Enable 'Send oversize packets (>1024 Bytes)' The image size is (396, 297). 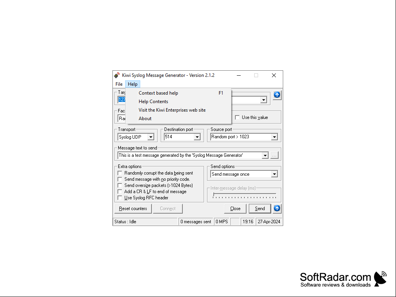(x=120, y=185)
